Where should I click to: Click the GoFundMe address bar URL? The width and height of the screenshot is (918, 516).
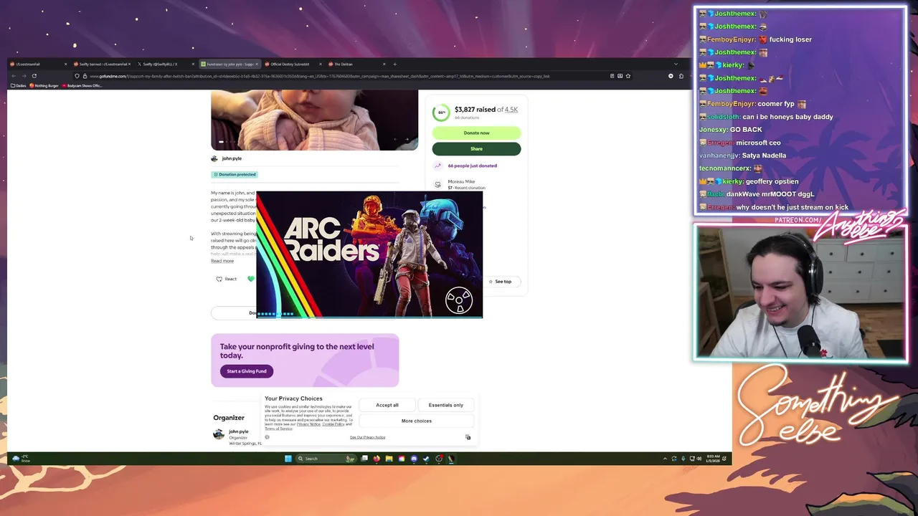(319, 76)
